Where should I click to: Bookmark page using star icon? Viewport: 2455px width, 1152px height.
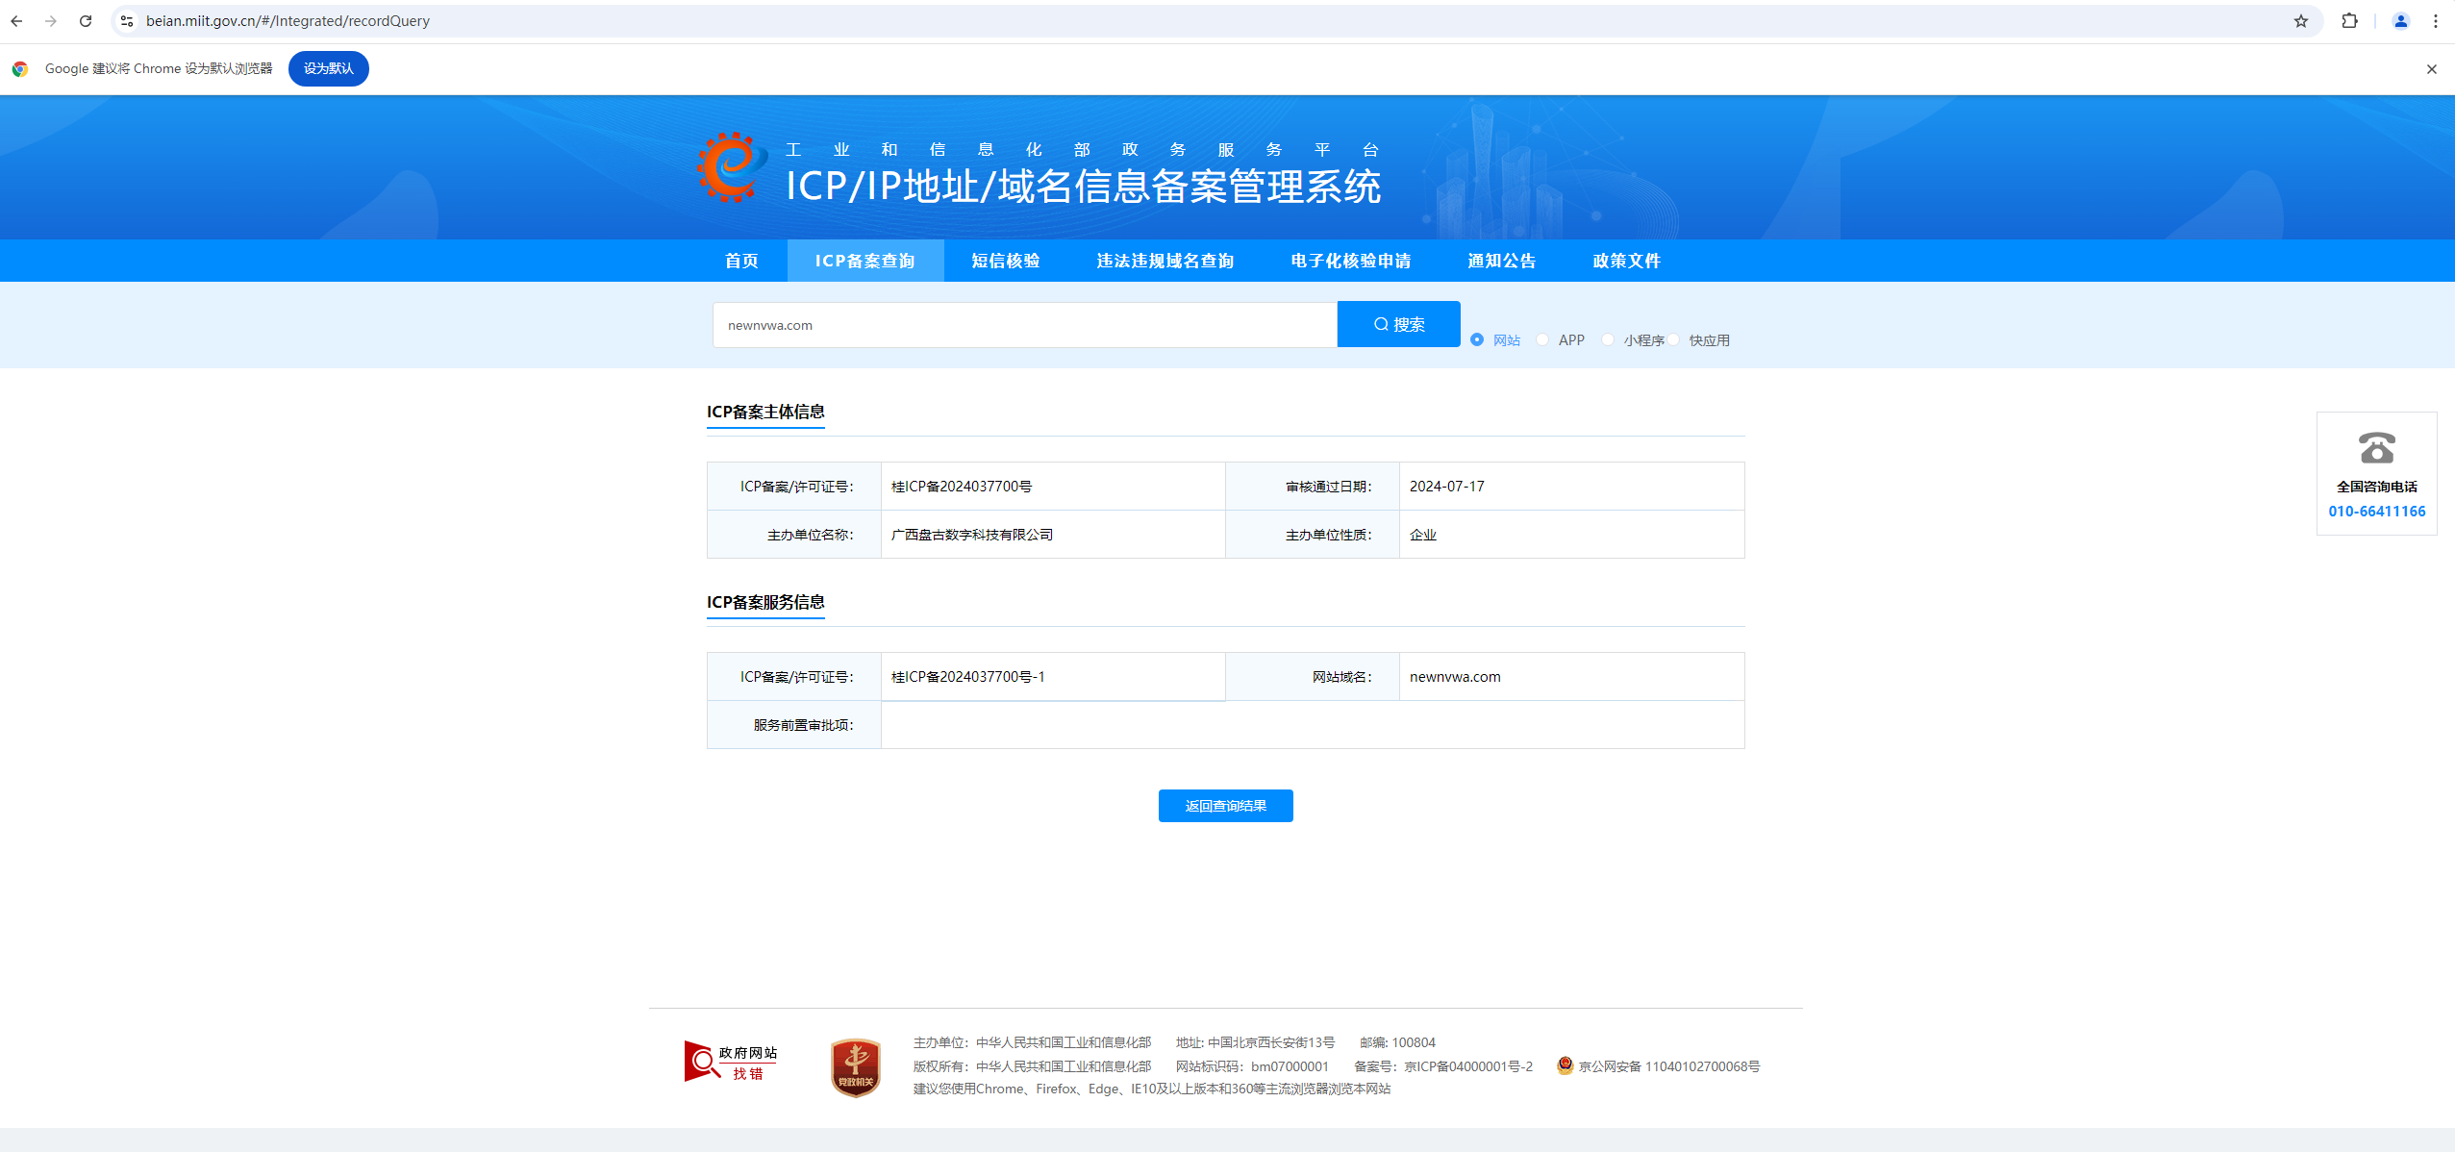2300,21
